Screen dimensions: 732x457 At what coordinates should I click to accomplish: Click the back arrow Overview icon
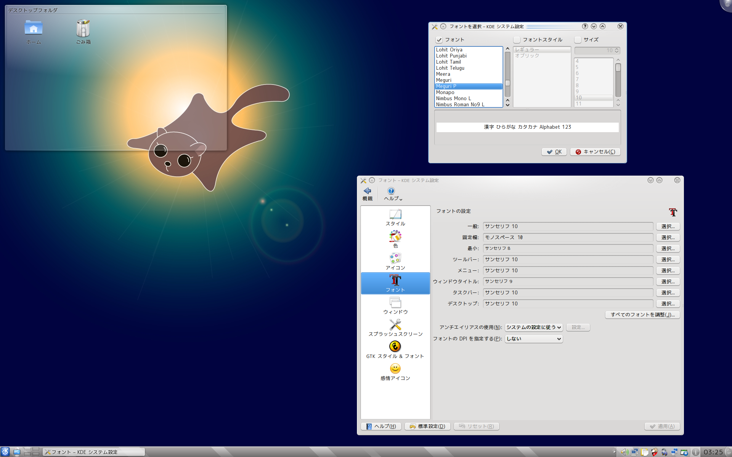[367, 193]
